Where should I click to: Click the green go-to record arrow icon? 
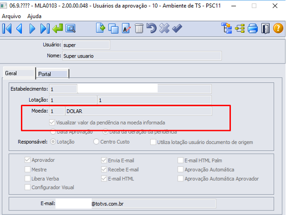tap(57, 28)
